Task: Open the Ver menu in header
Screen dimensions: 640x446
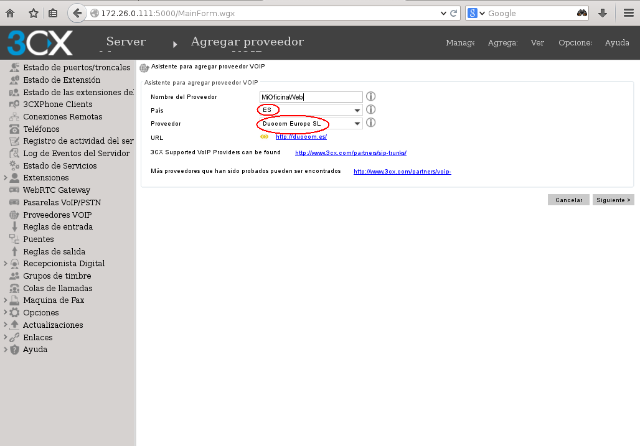Action: (x=537, y=43)
